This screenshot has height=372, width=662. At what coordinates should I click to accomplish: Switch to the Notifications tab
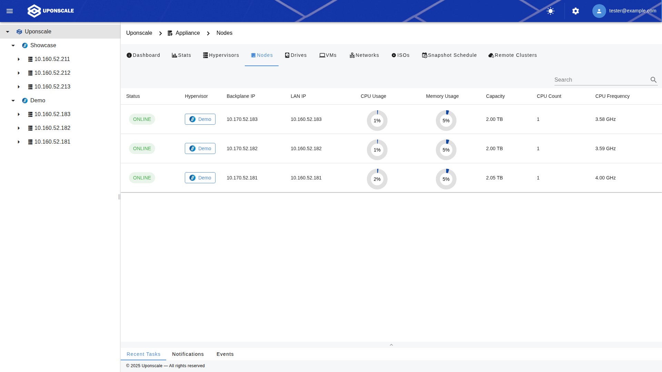pyautogui.click(x=188, y=354)
